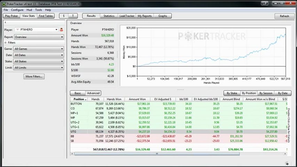The image size is (297, 167).
Task: Switch to View Stats tab
Action: pyautogui.click(x=29, y=16)
